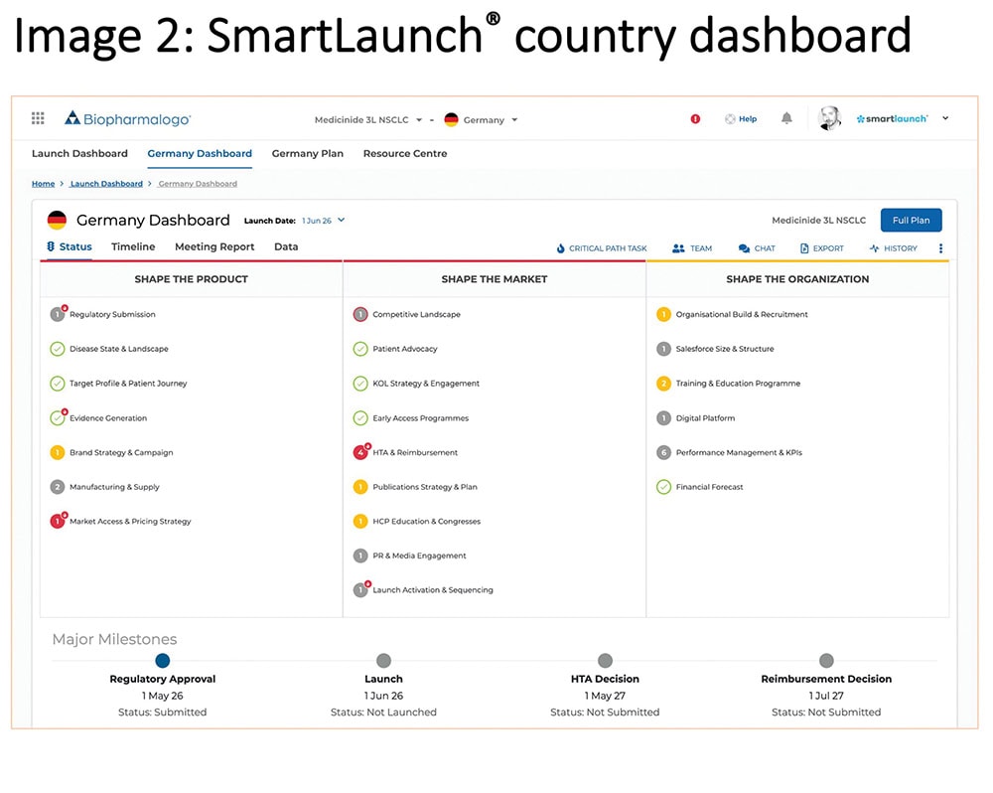Screen dimensions: 993x793
Task: Click the red alert notification icon
Action: tap(695, 119)
